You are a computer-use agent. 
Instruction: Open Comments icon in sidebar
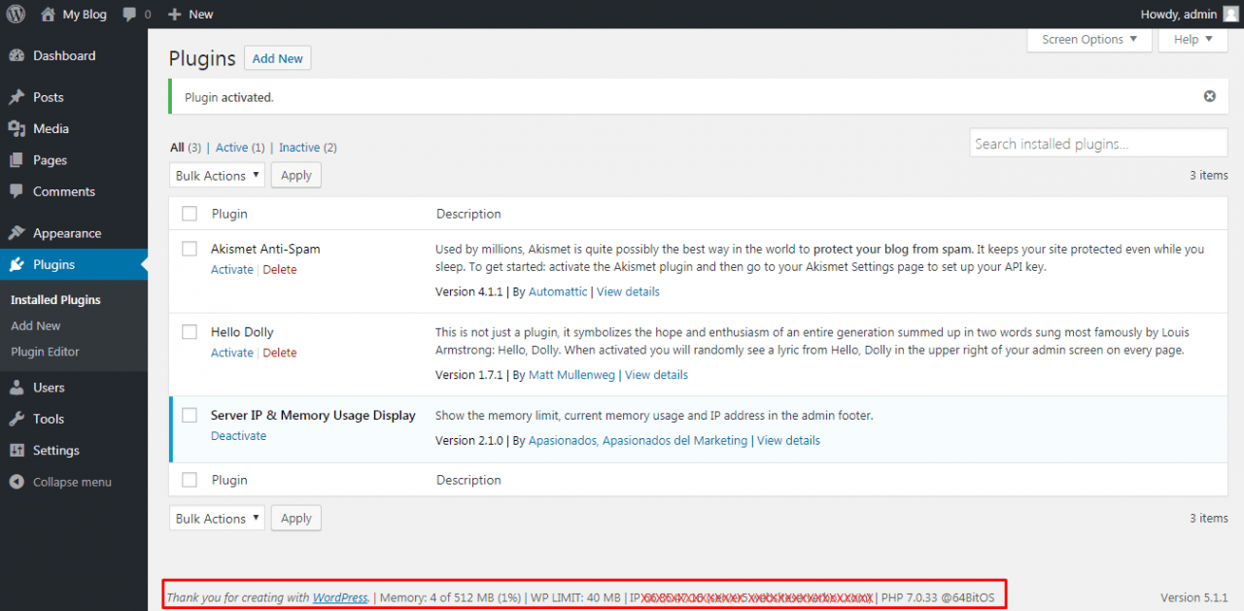(x=17, y=192)
